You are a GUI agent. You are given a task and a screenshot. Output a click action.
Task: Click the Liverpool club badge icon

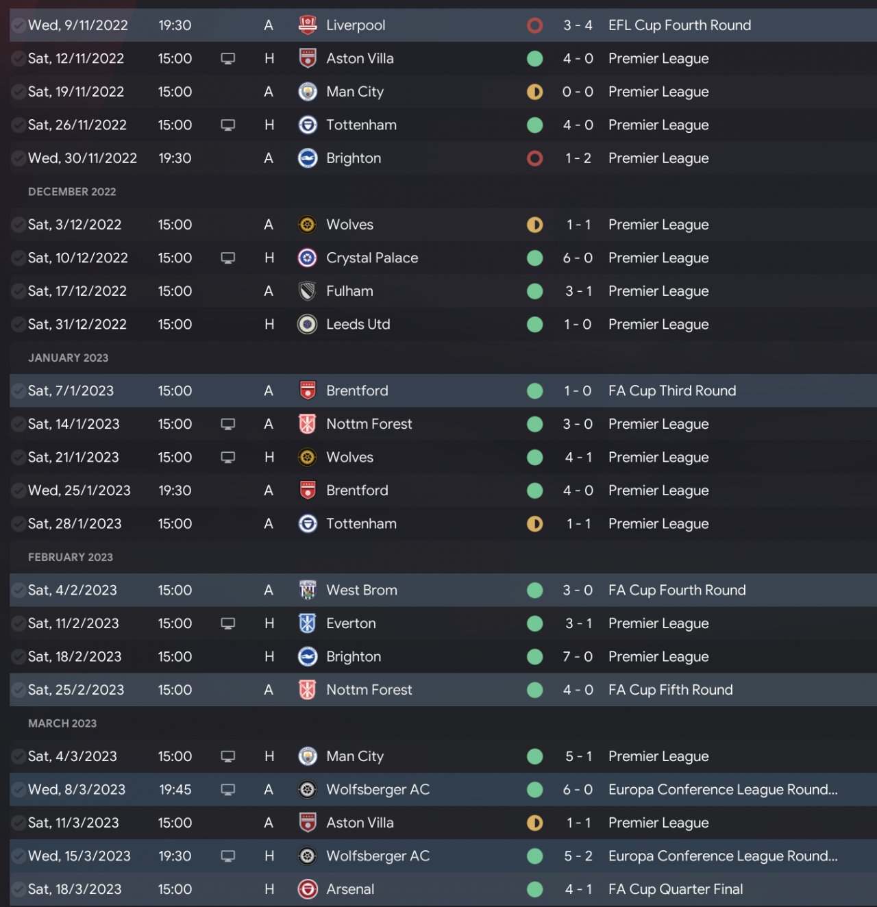(x=308, y=25)
